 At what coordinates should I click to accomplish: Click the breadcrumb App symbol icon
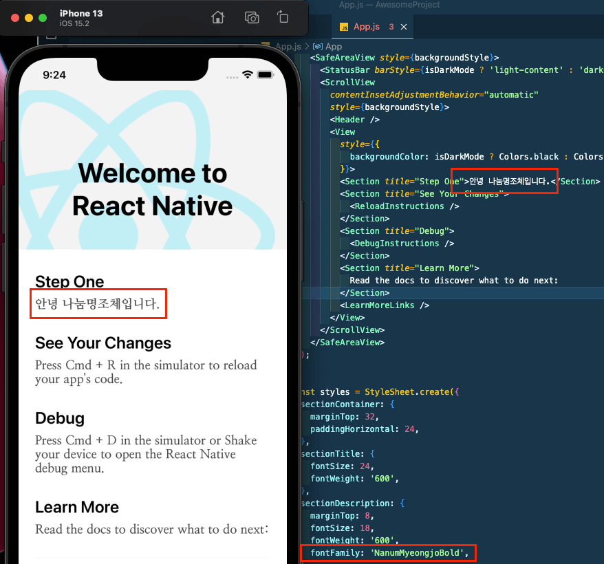click(x=317, y=47)
